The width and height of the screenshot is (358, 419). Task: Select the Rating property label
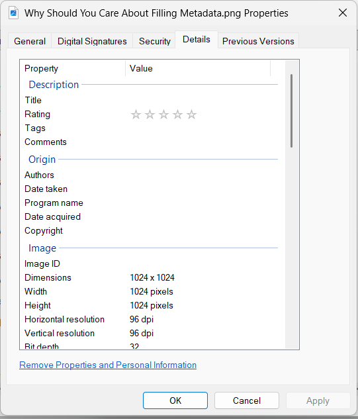[38, 114]
